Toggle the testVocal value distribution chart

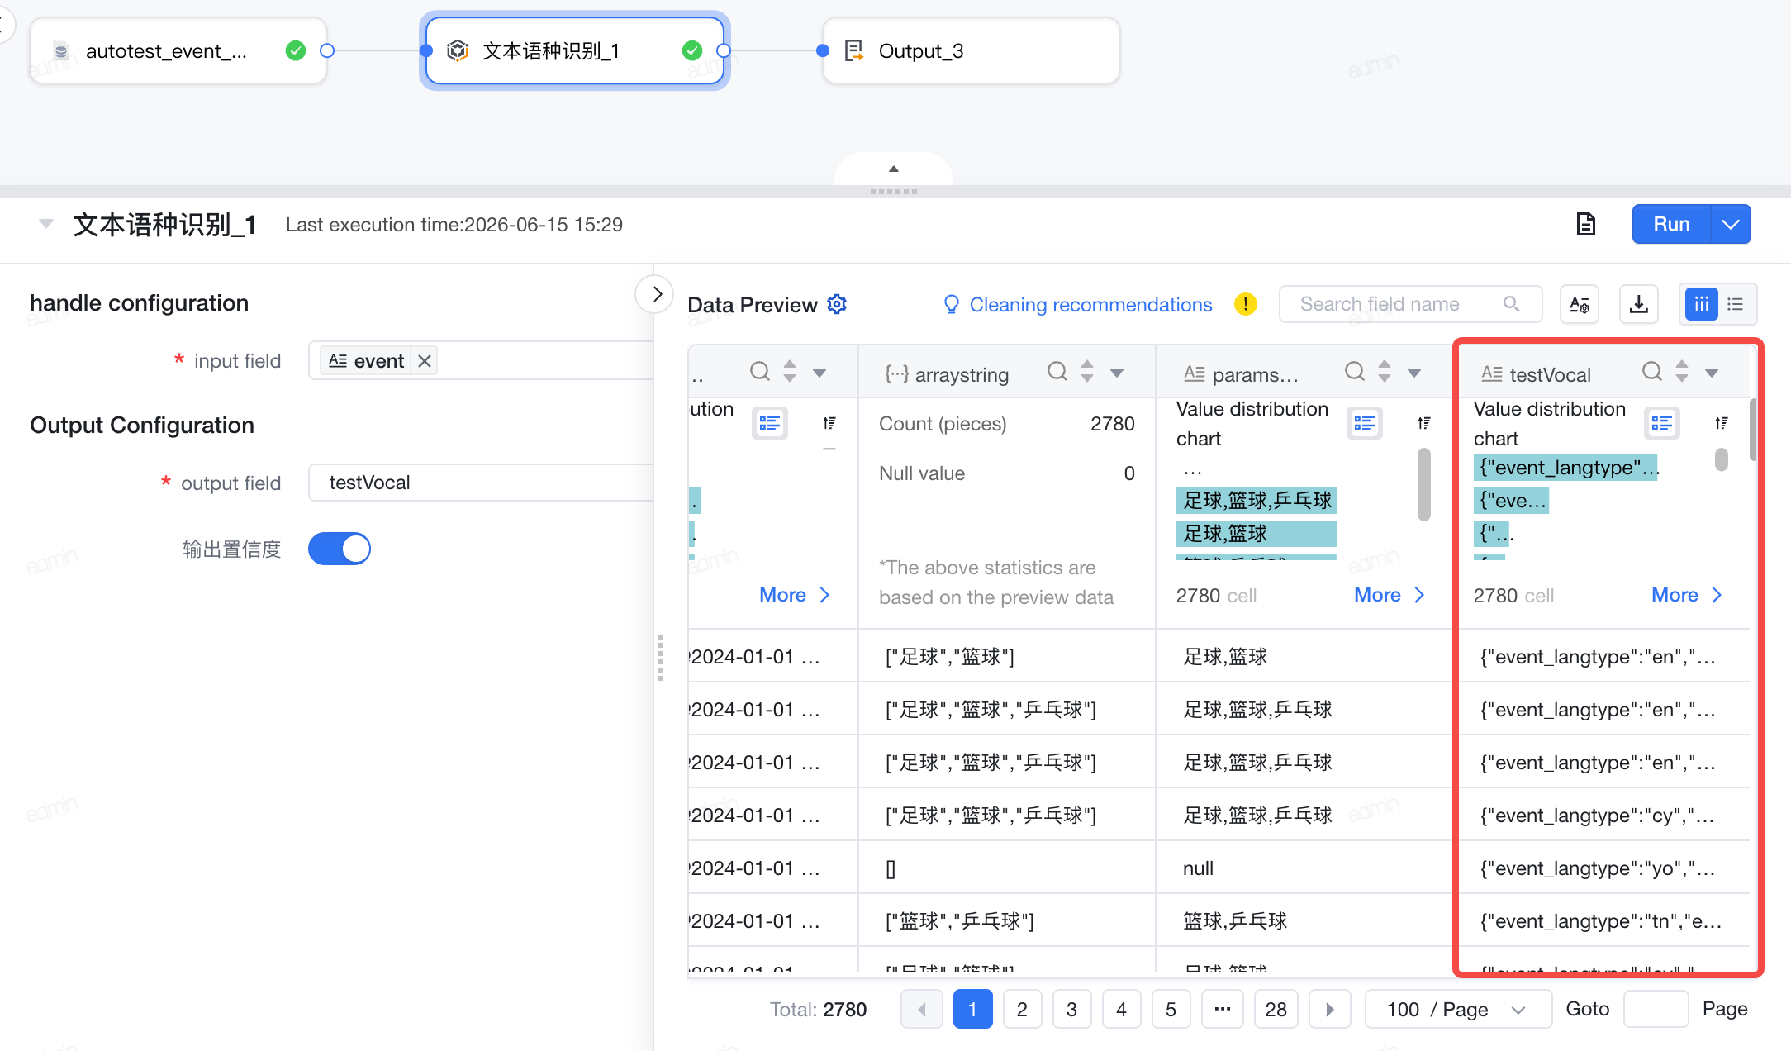click(x=1661, y=424)
